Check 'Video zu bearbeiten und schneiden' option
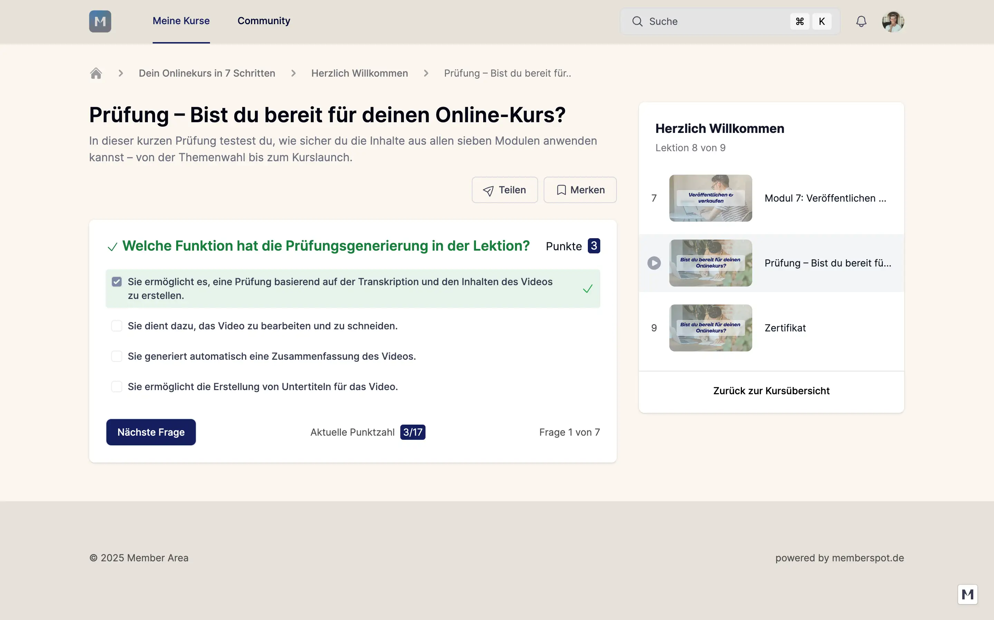994x620 pixels. click(x=116, y=326)
